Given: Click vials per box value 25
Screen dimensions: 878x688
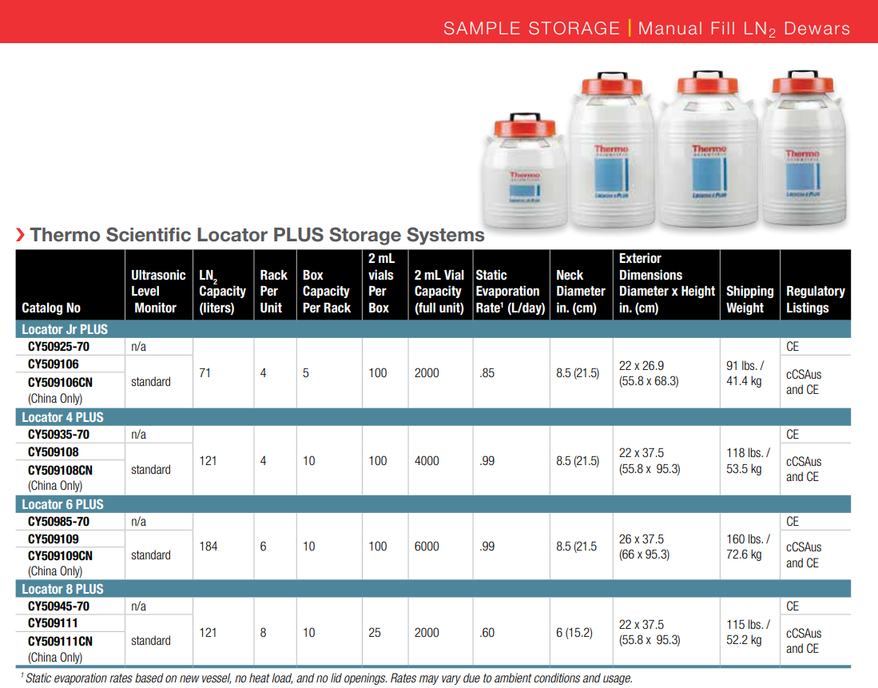Looking at the screenshot, I should click(375, 633).
